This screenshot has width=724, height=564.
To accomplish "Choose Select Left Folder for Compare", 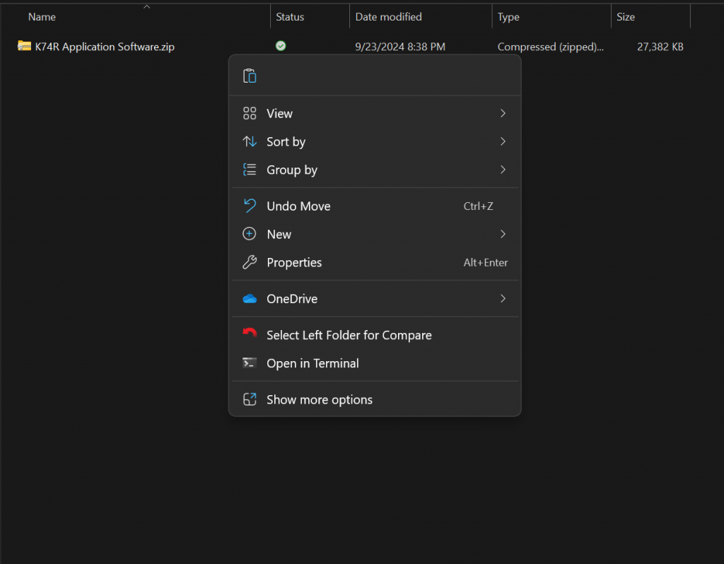I will pyautogui.click(x=349, y=335).
